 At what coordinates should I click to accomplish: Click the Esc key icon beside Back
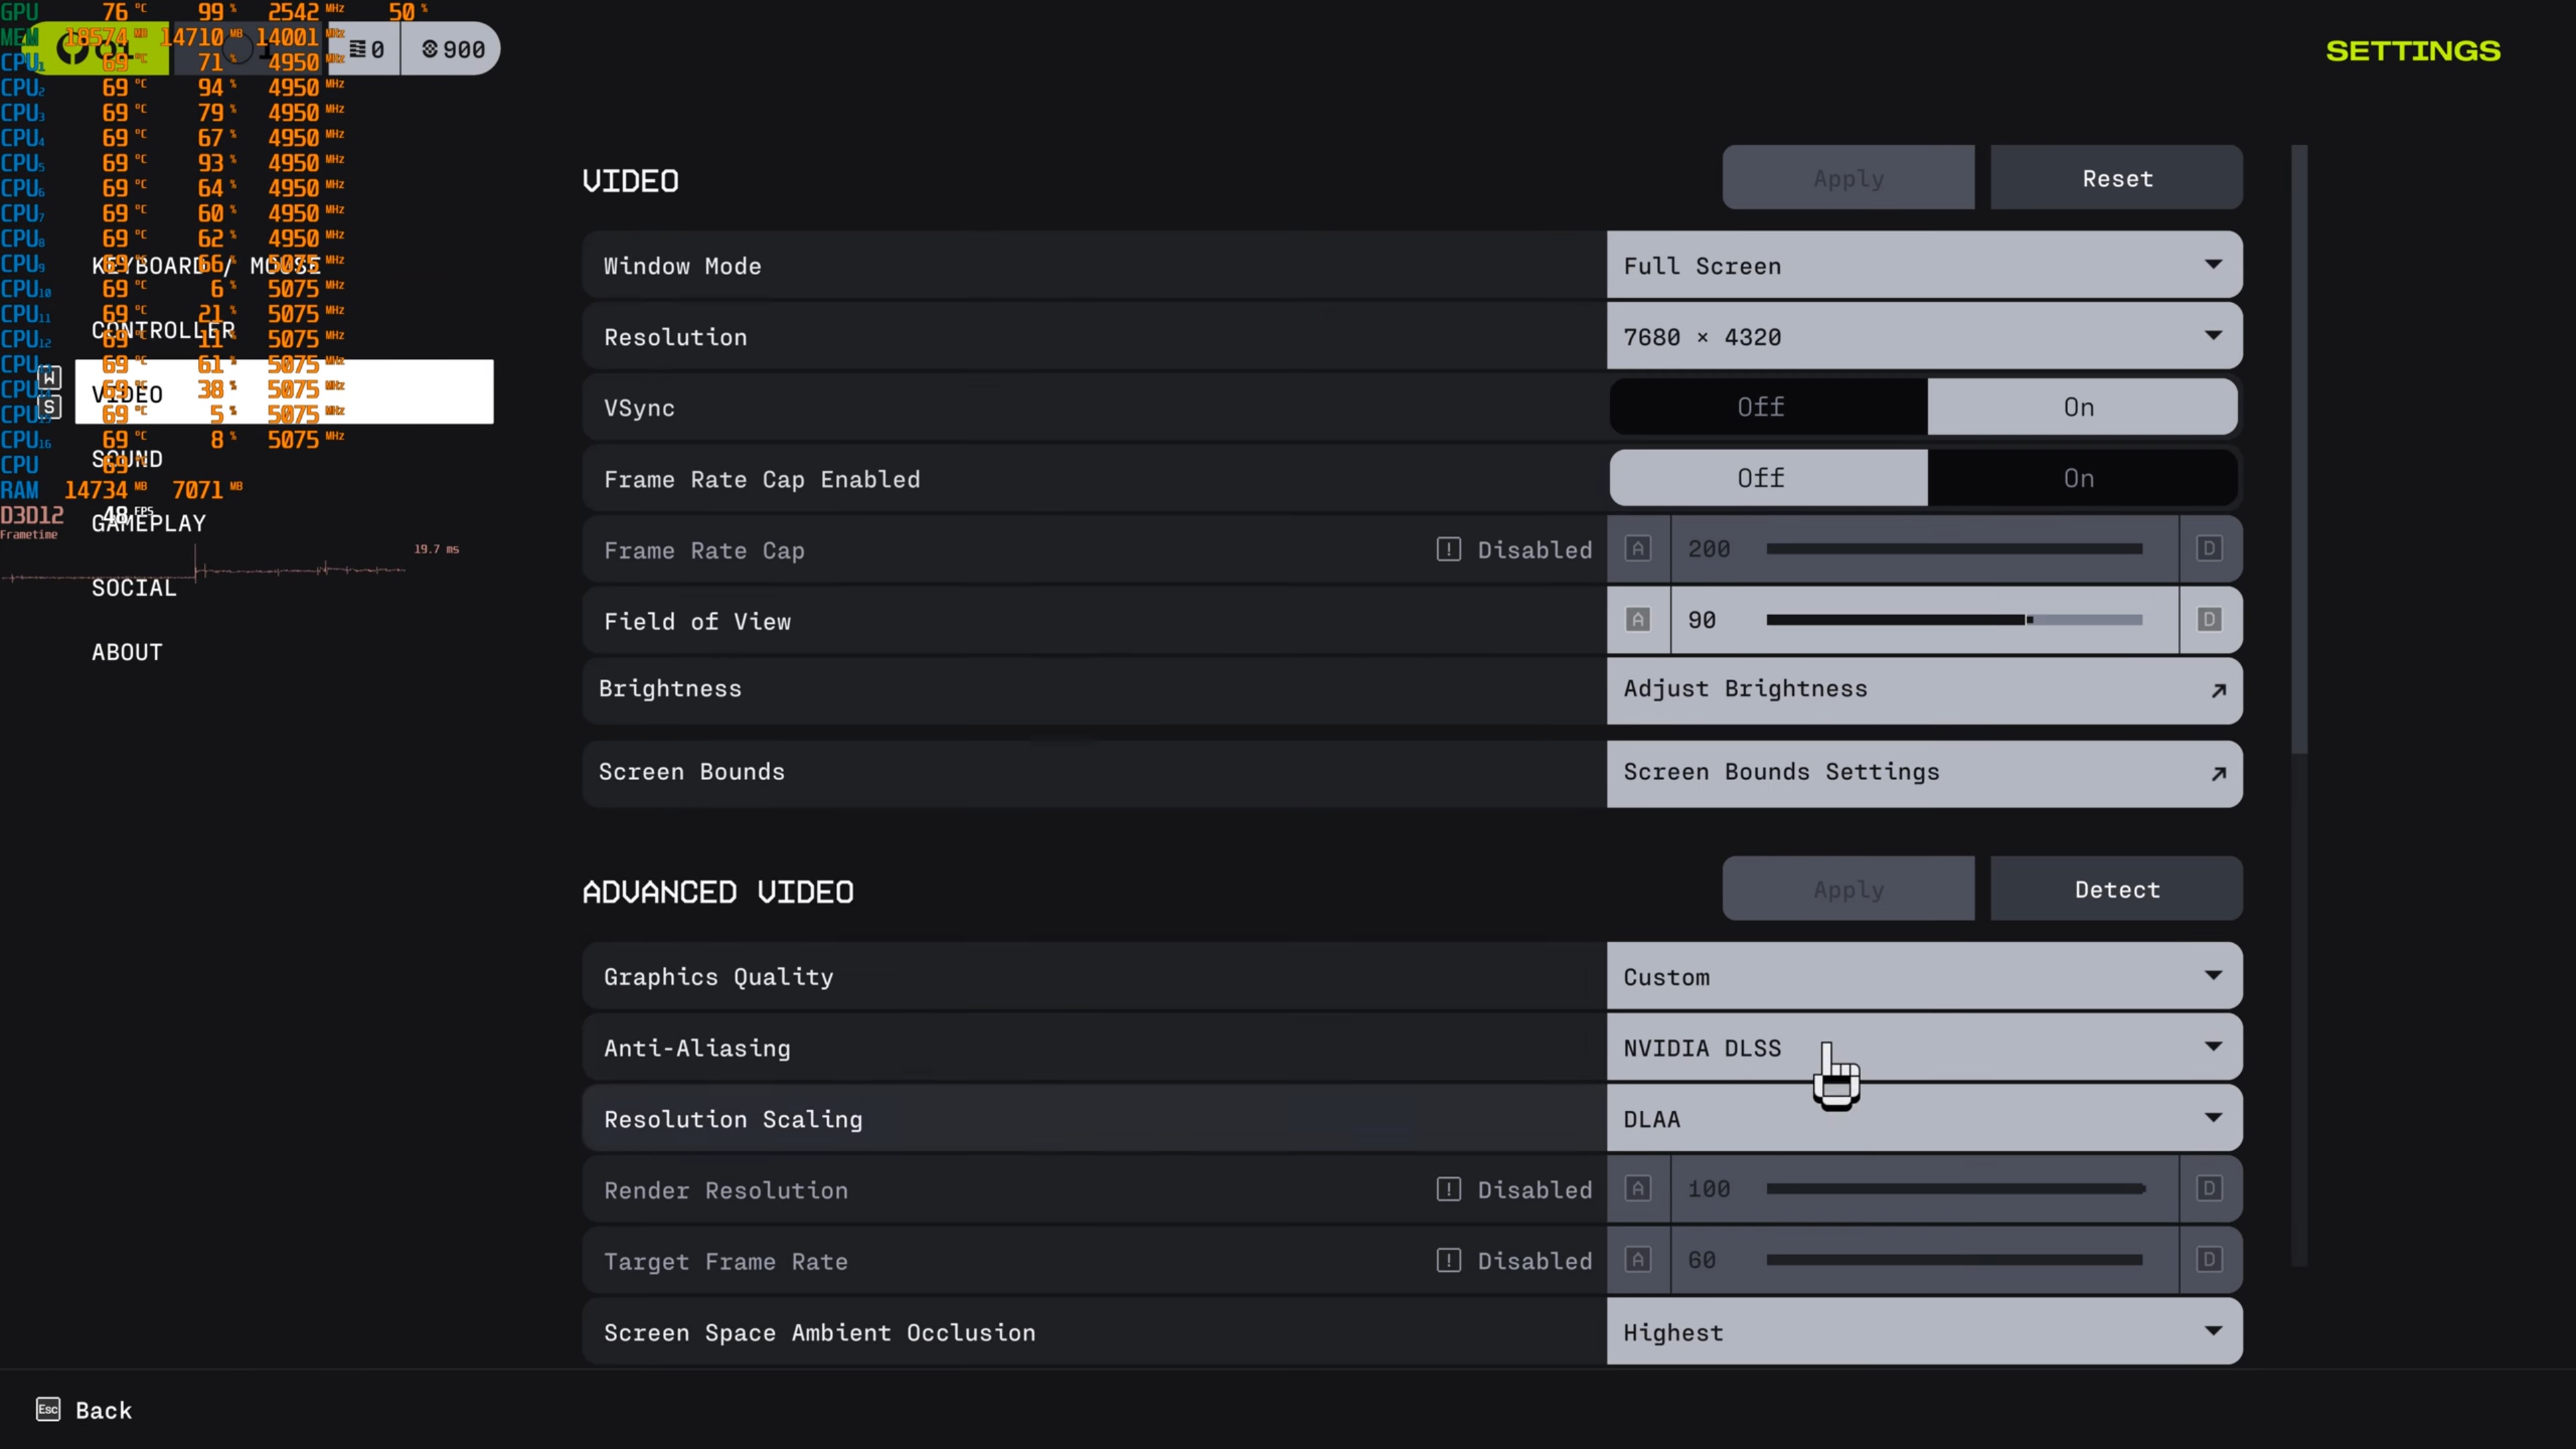pos(48,1409)
